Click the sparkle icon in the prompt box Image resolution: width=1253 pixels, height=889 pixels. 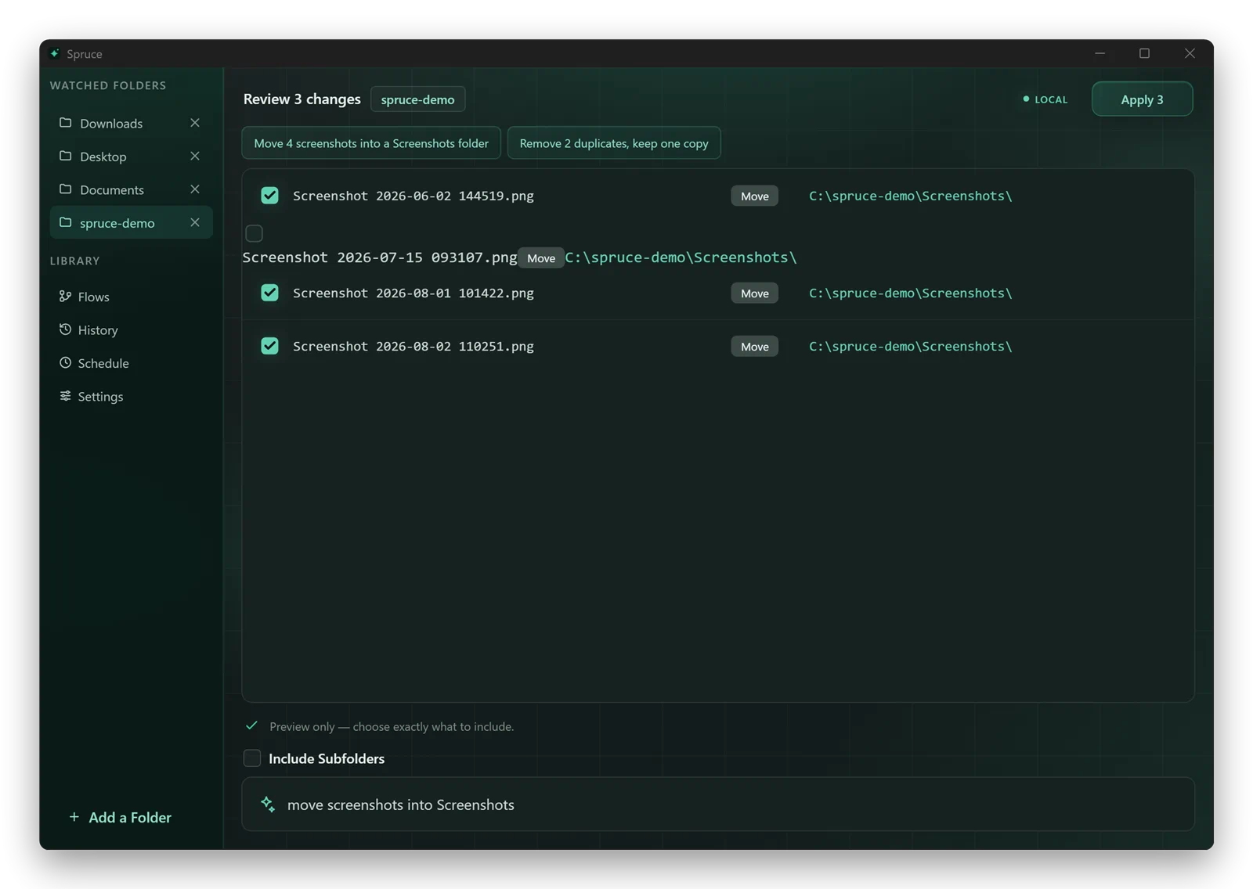tap(268, 804)
